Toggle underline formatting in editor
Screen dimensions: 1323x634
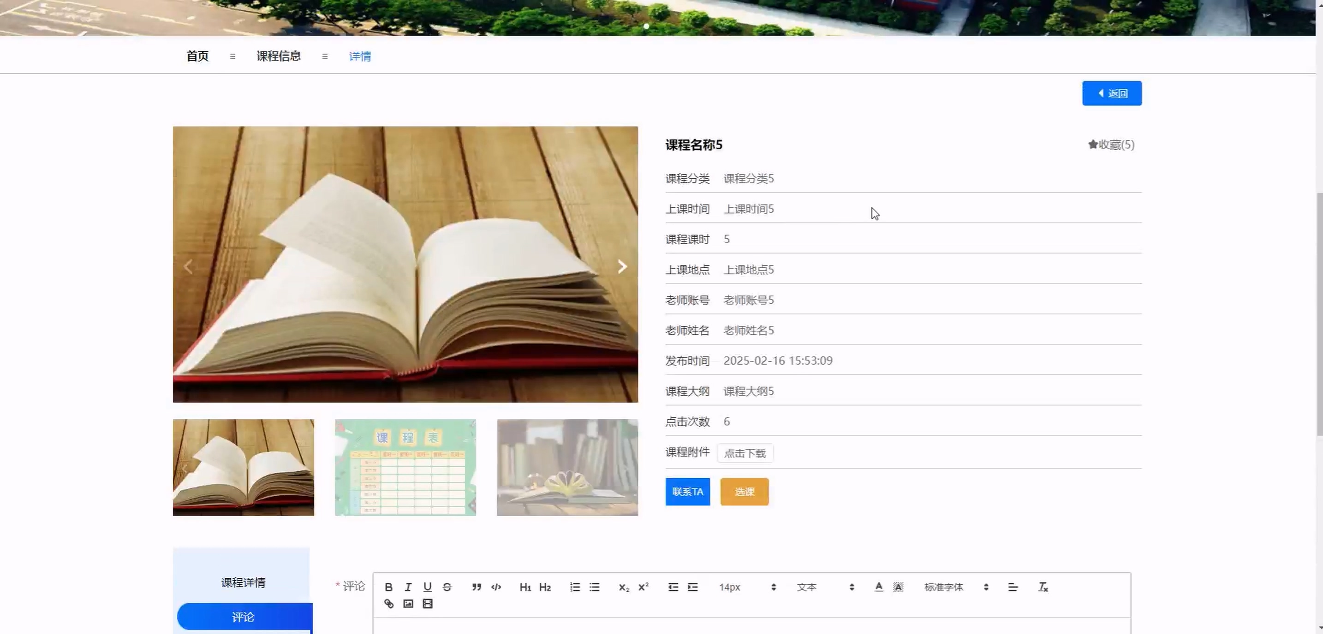427,587
